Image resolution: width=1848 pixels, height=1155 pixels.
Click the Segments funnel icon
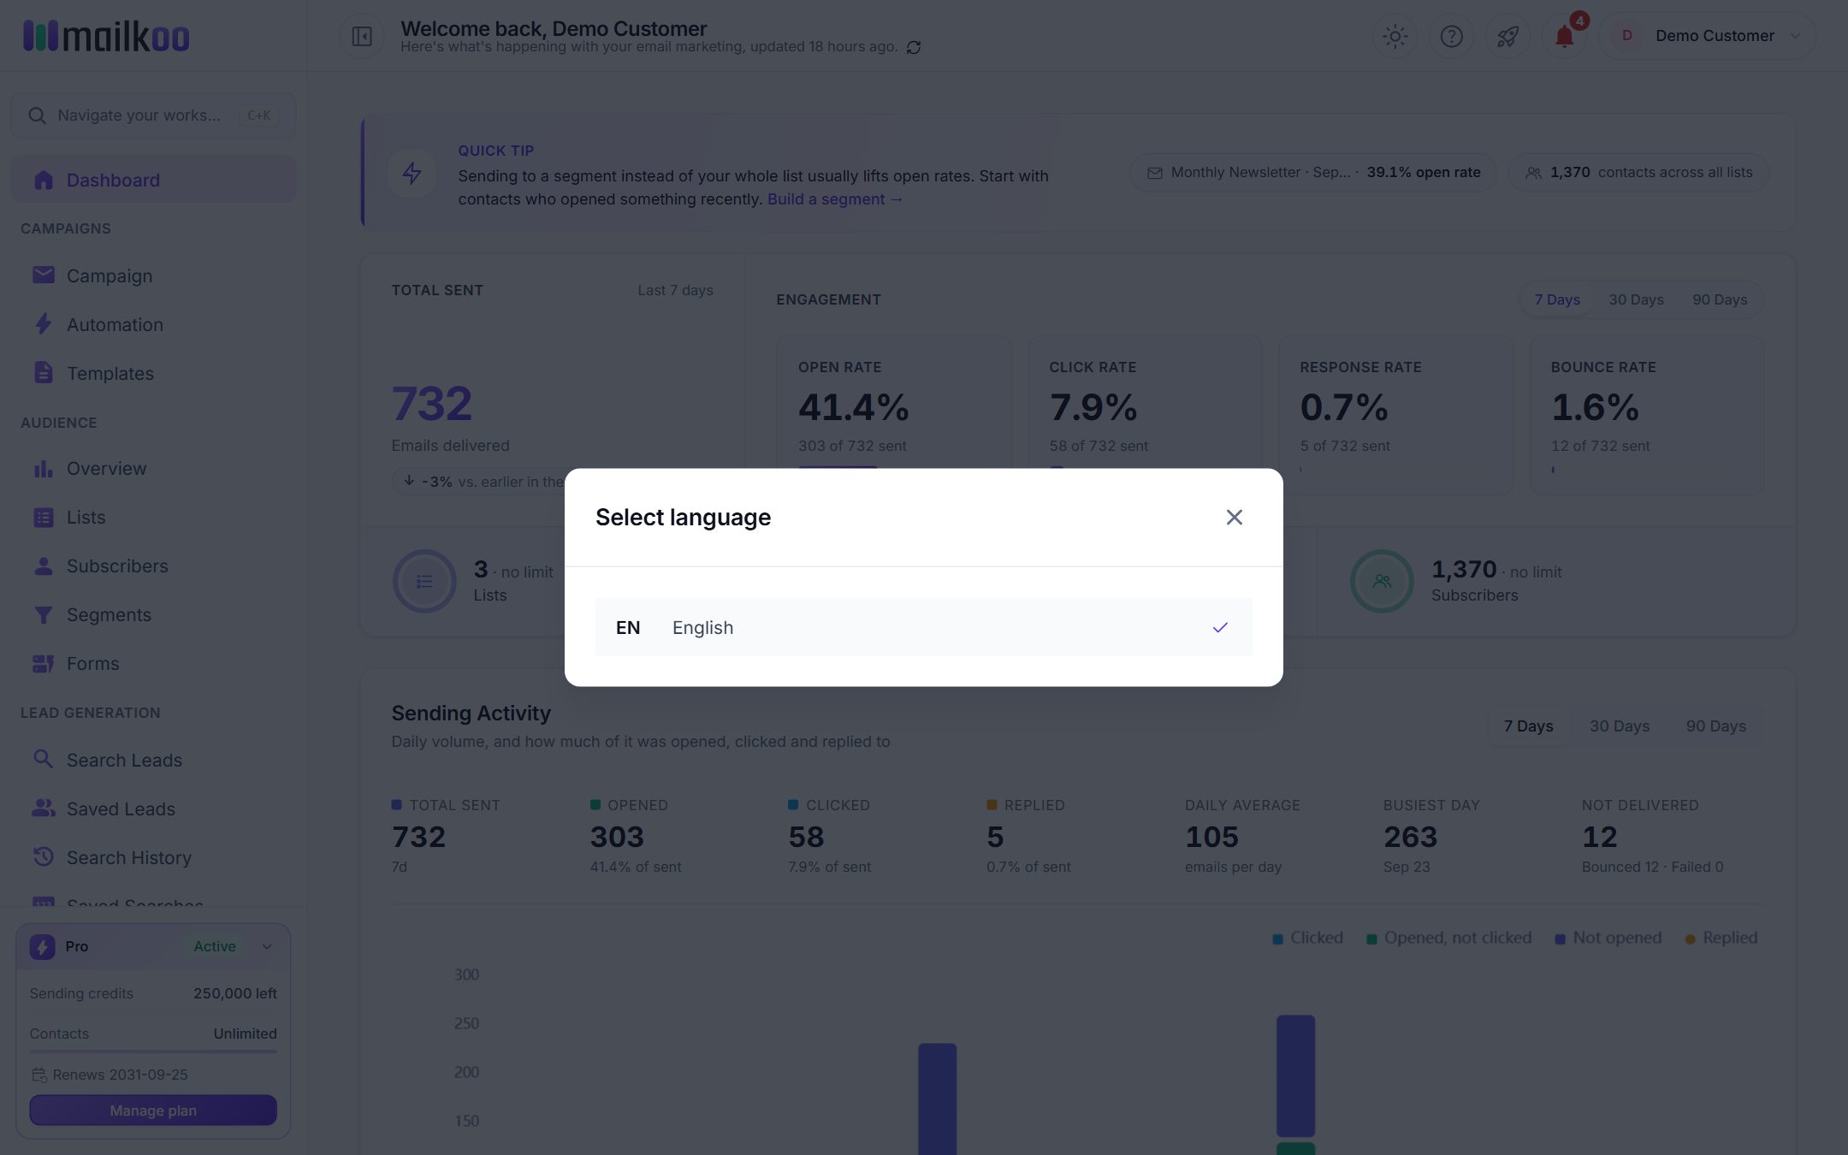point(43,614)
